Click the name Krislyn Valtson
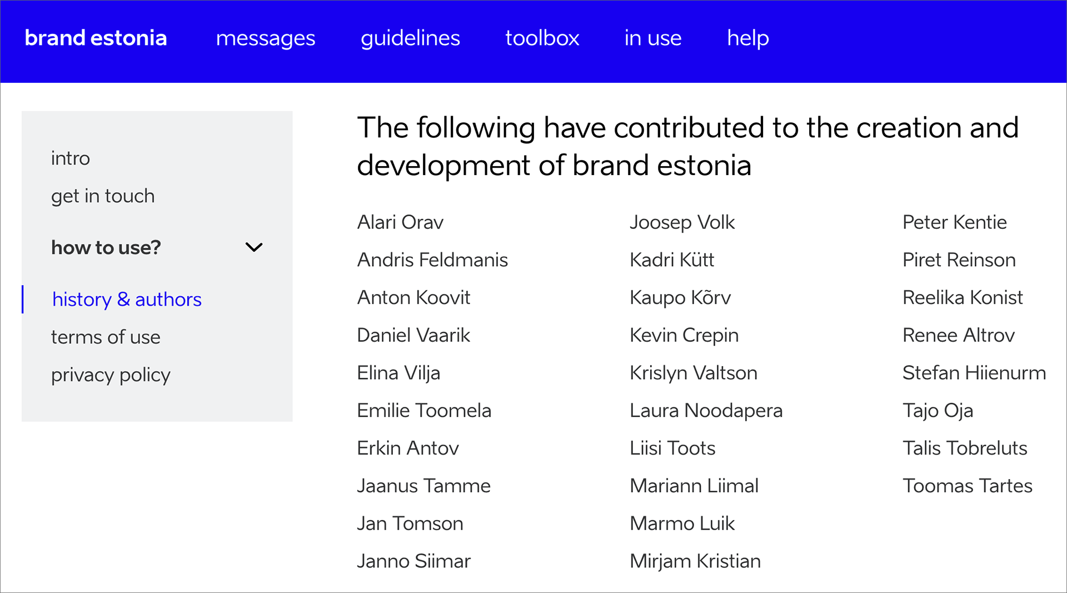The image size is (1067, 593). pos(694,373)
